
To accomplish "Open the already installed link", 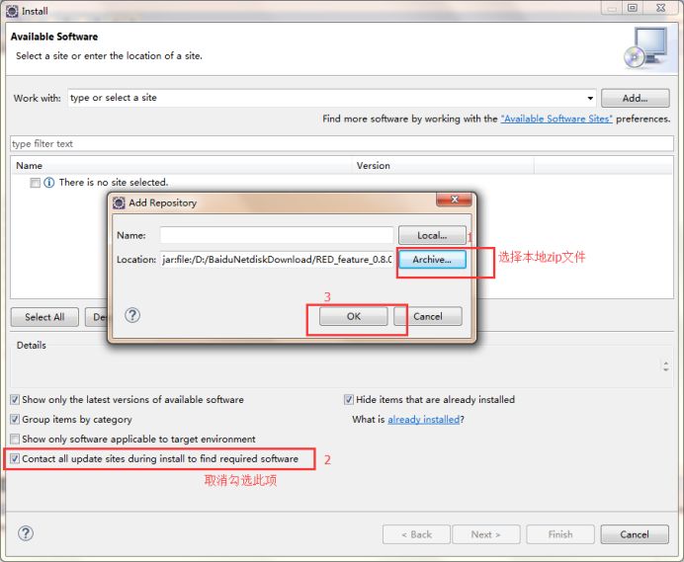I will click(424, 420).
